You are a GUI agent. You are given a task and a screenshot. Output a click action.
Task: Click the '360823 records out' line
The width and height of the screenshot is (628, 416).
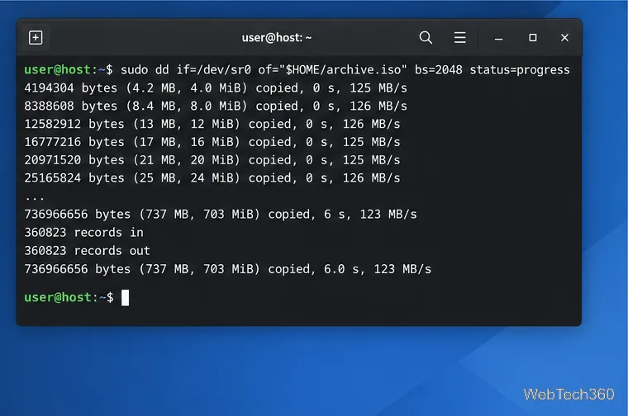(x=87, y=251)
